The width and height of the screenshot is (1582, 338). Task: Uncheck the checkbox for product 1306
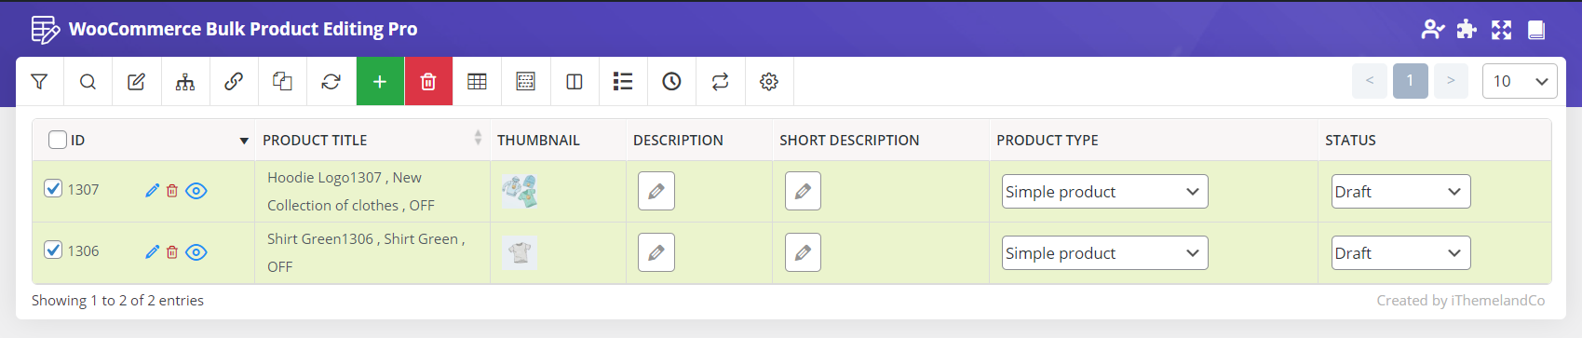54,250
